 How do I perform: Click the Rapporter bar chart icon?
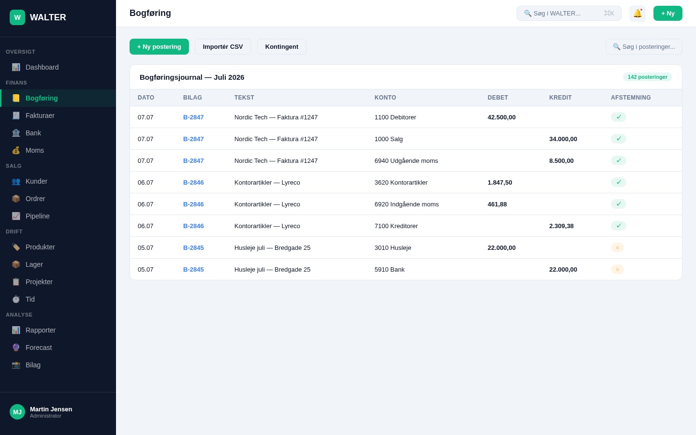[x=16, y=330]
